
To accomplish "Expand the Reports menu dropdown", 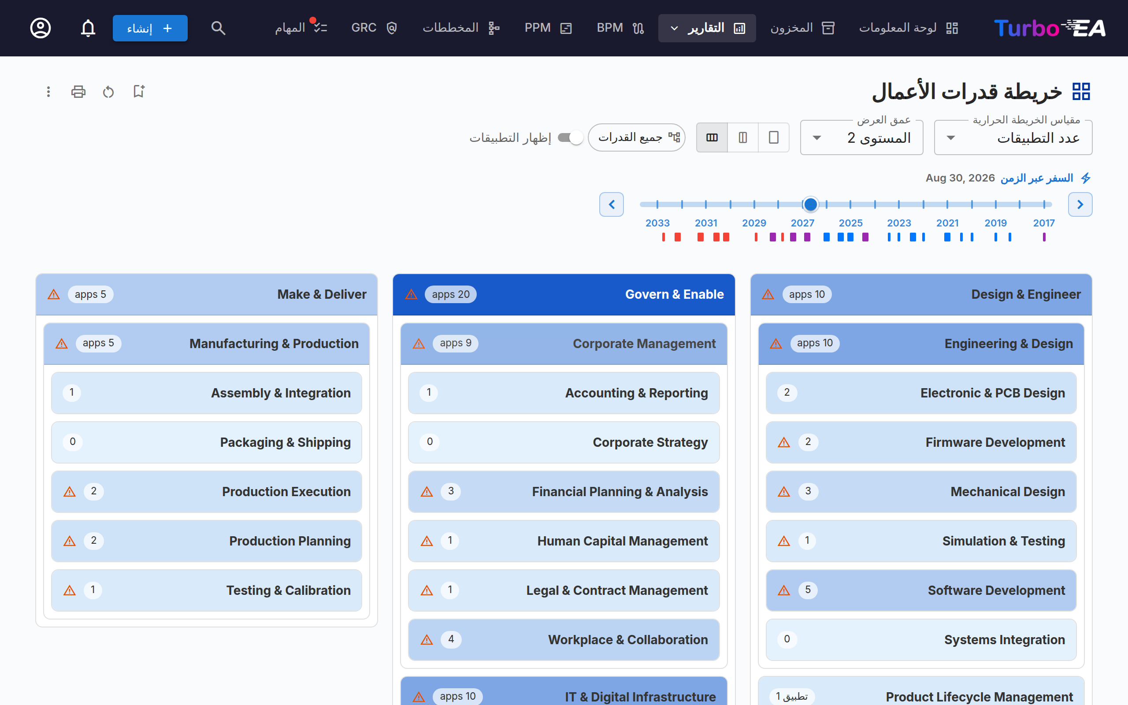I will [707, 28].
